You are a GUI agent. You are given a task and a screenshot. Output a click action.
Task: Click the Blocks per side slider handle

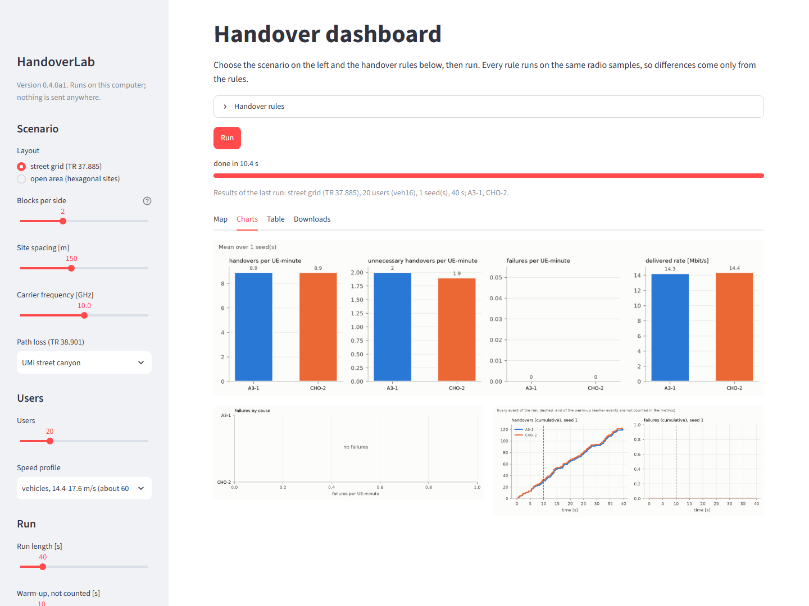pos(63,221)
